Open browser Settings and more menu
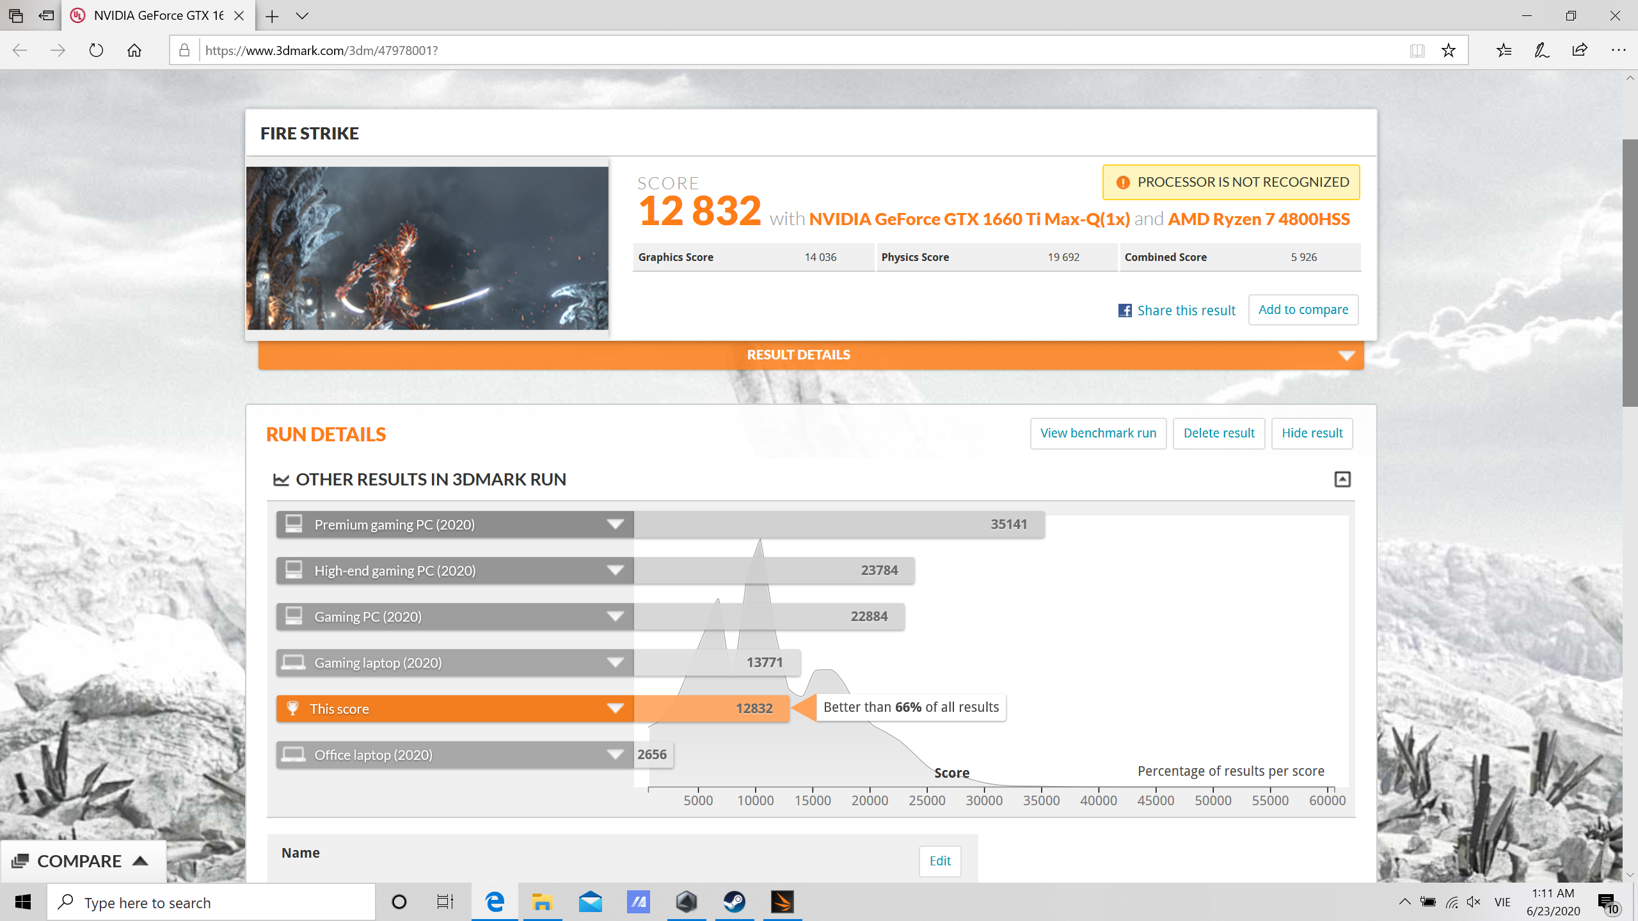 click(1619, 51)
